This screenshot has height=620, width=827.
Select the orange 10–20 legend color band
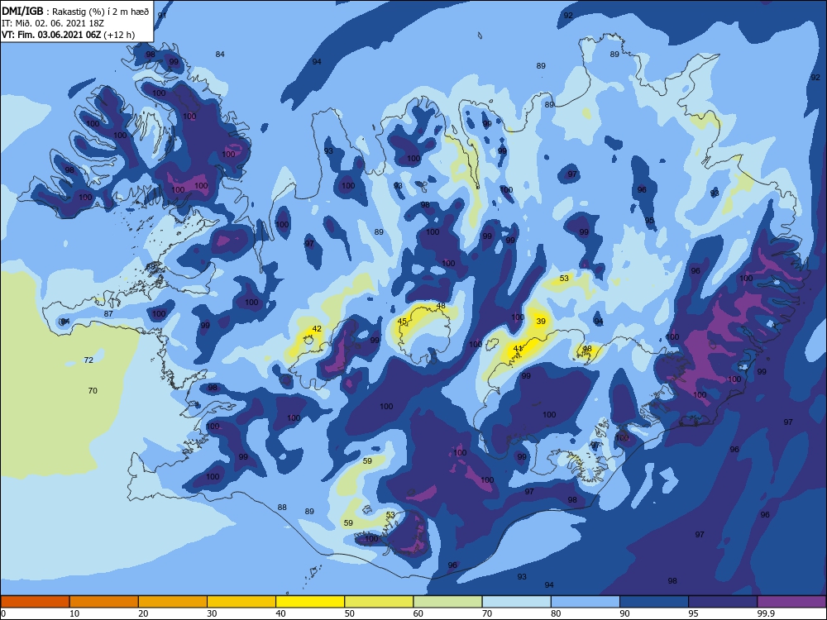[x=104, y=602]
